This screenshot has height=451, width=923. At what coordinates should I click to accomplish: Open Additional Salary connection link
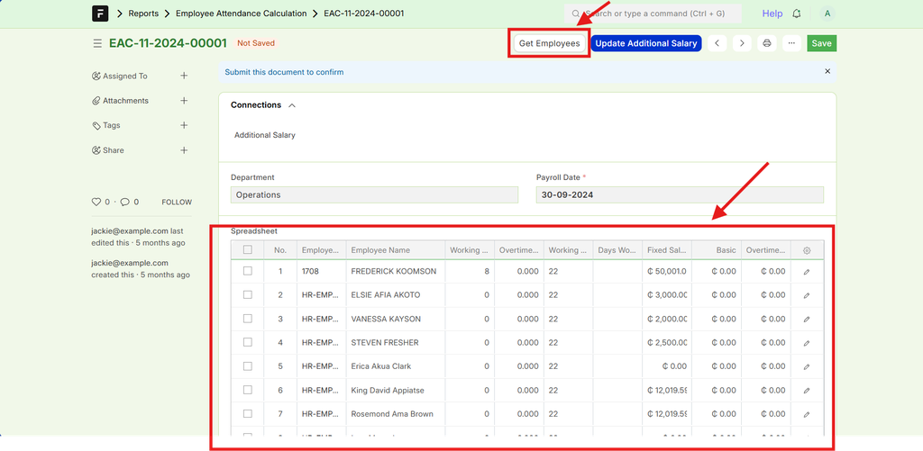tap(265, 135)
